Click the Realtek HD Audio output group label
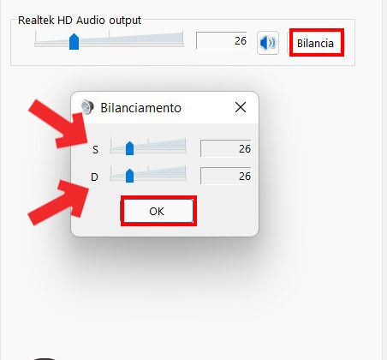387x360 pixels. tap(80, 21)
